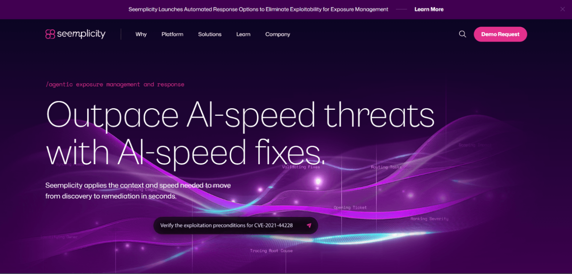Click the 'Validating Fixes' label
572x274 pixels.
click(x=301, y=167)
